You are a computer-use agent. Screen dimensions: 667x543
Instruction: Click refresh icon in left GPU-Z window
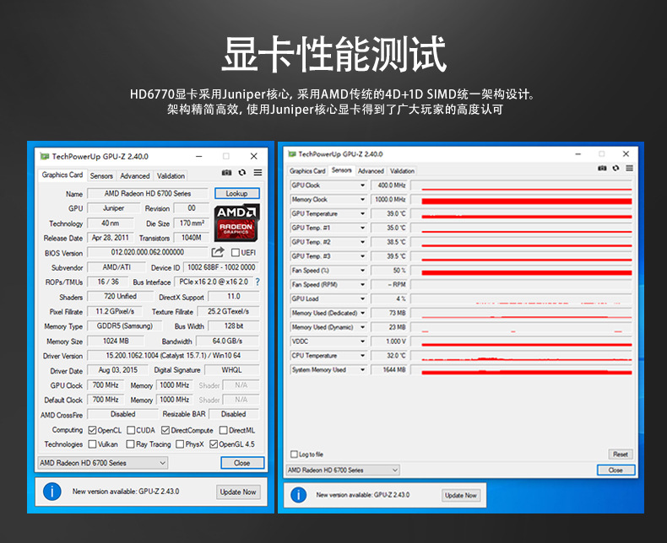point(242,173)
